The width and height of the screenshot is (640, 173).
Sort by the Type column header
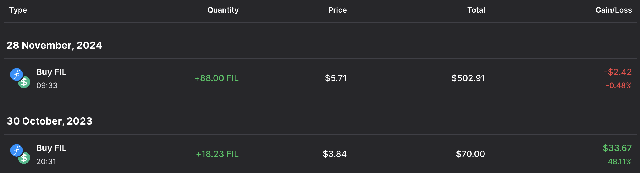click(x=18, y=10)
